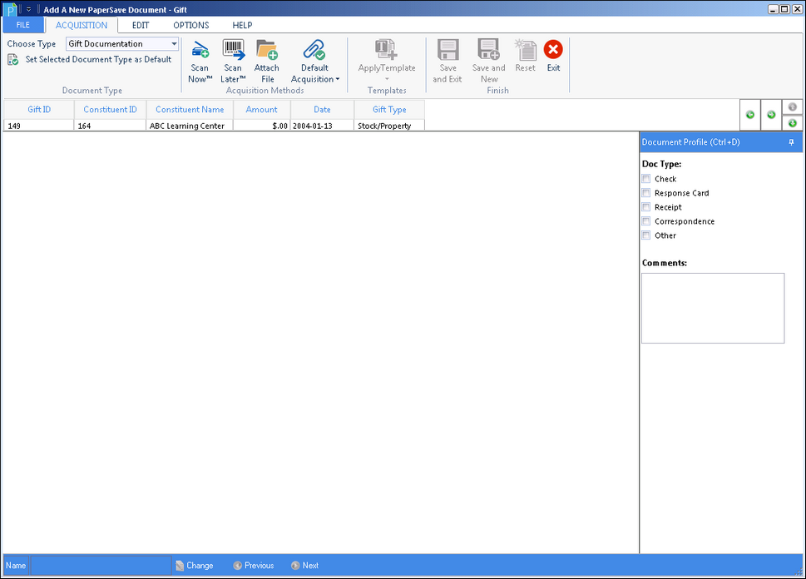This screenshot has height=579, width=806.
Task: Click the Attach File folder icon
Action: [267, 49]
